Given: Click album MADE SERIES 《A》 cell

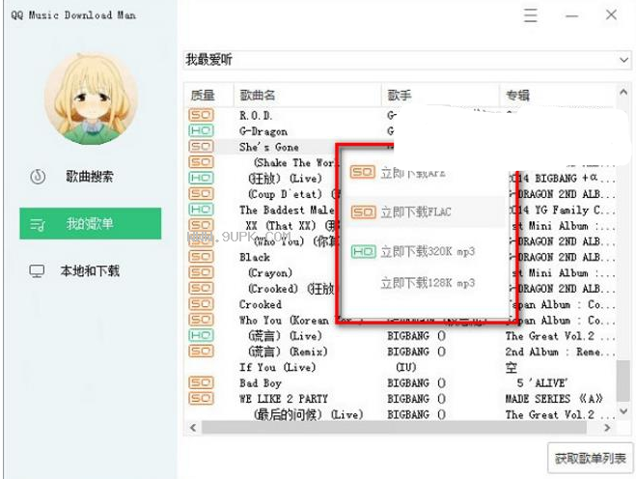Looking at the screenshot, I should tap(554, 399).
